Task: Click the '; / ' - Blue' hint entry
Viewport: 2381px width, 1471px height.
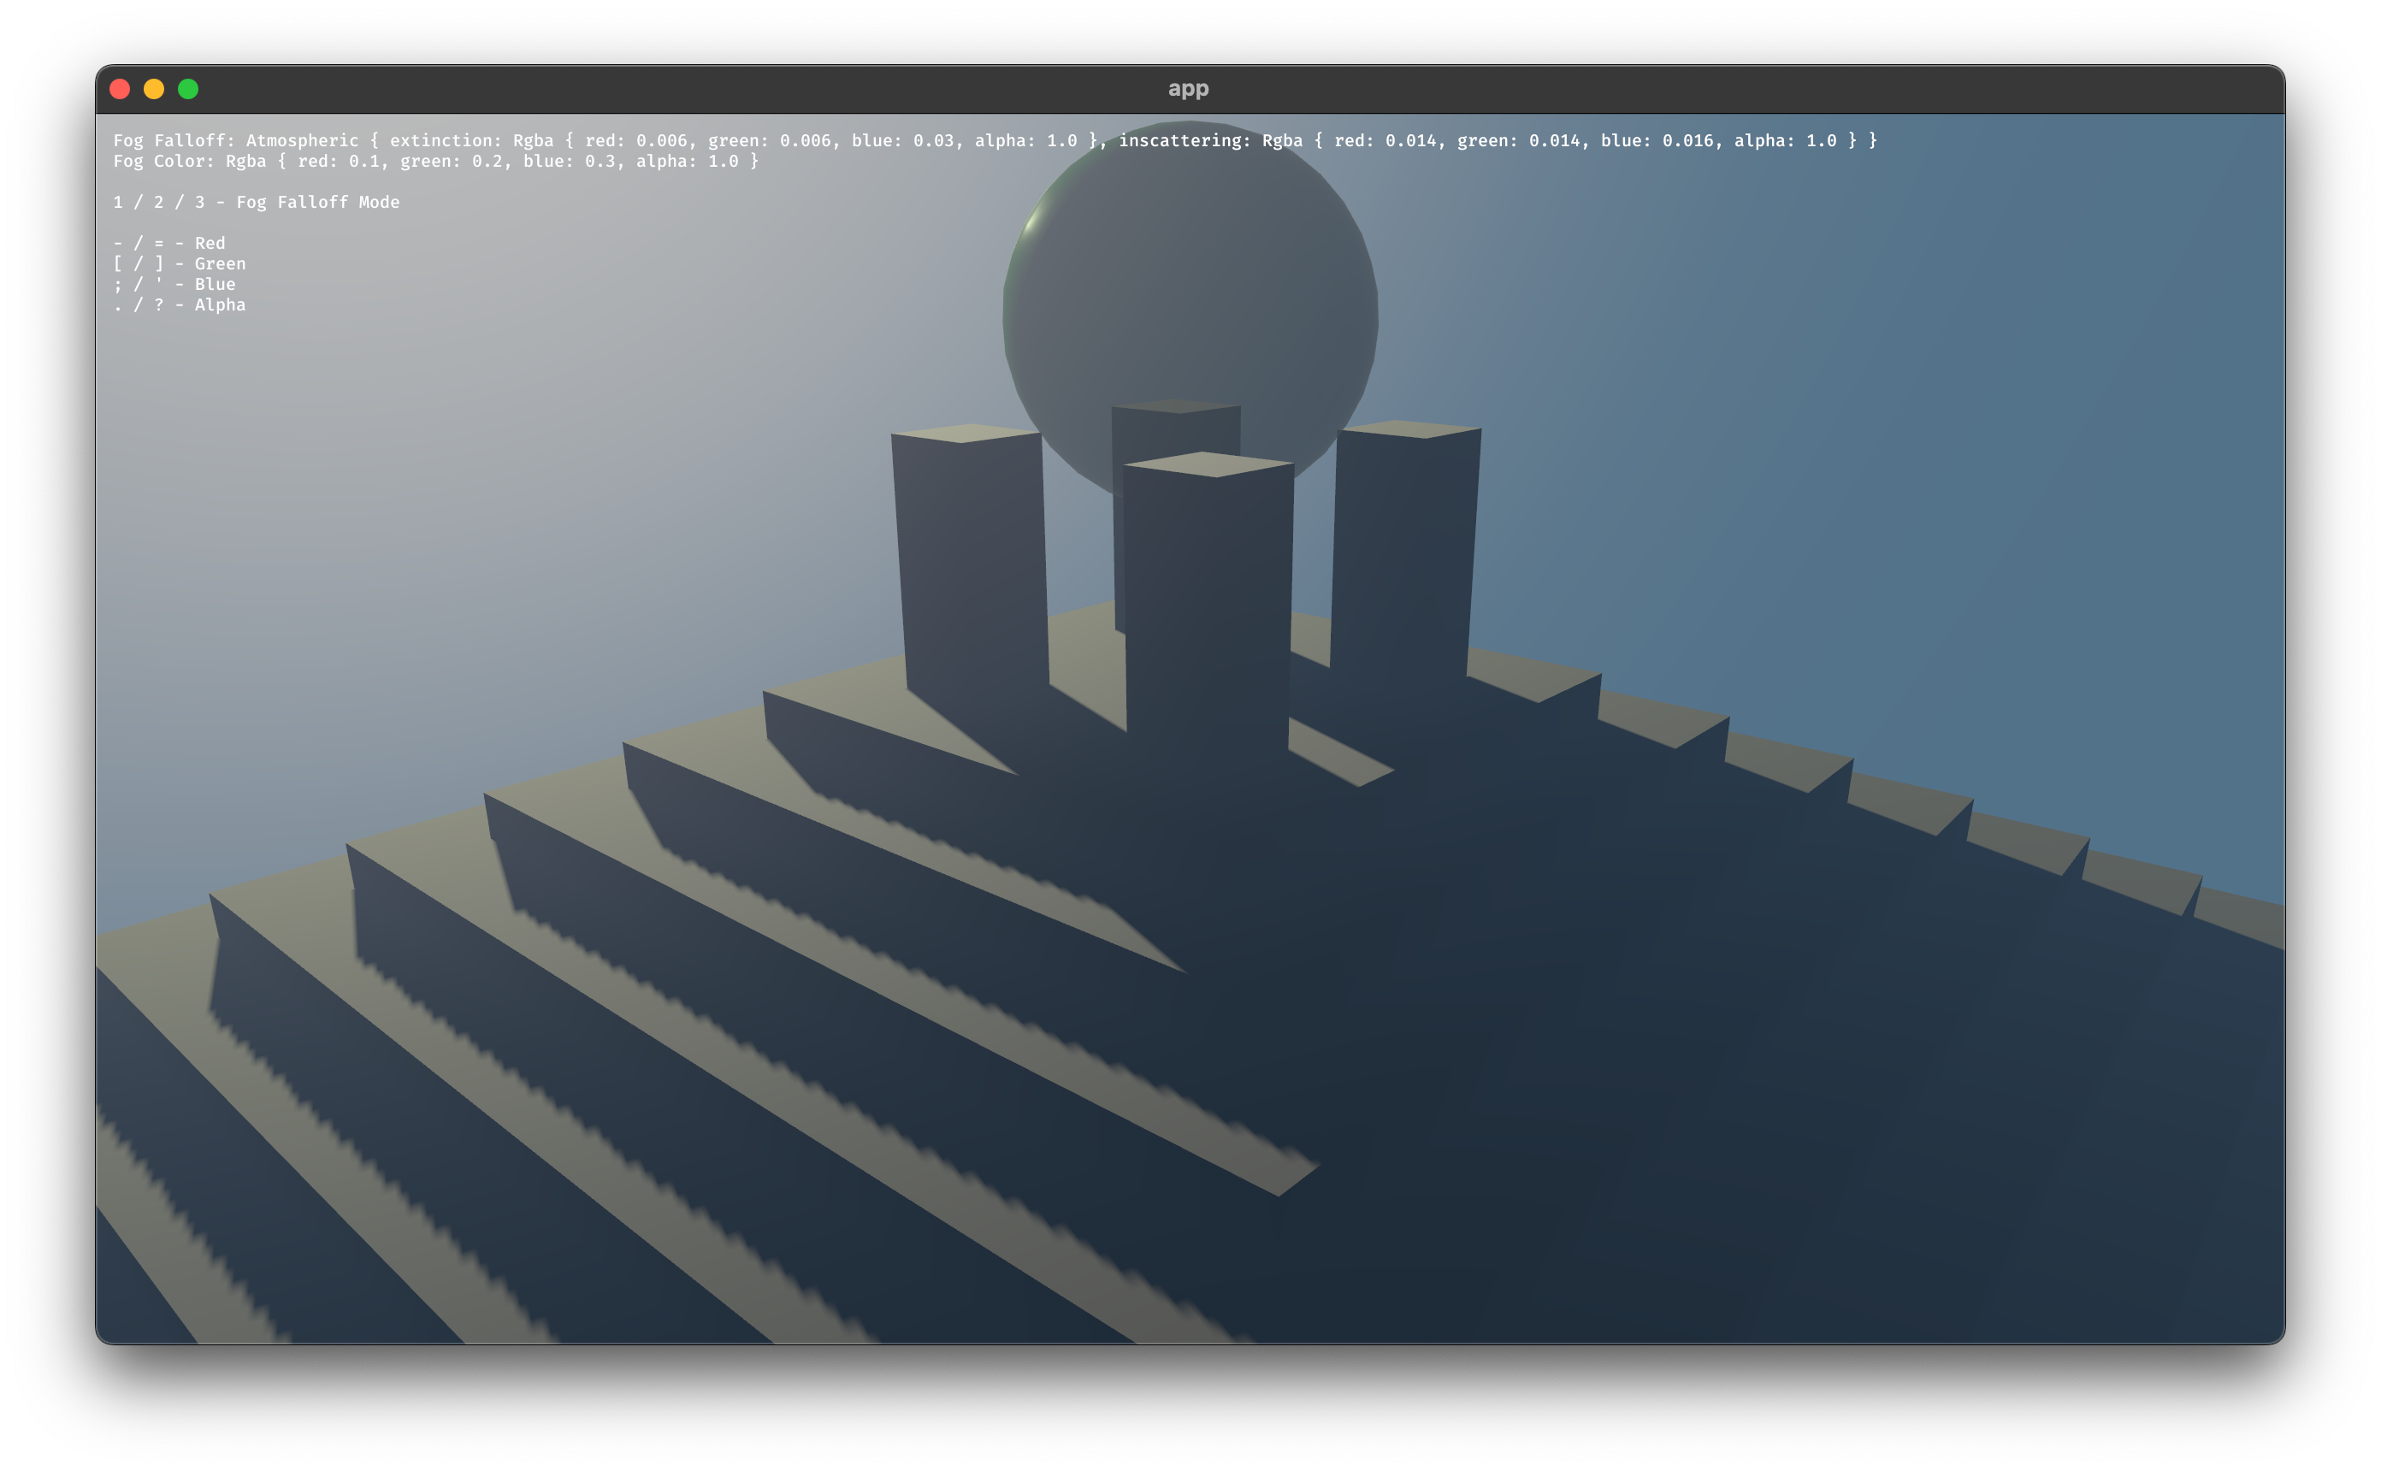Action: point(175,284)
